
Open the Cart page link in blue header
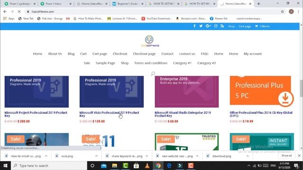245,26
